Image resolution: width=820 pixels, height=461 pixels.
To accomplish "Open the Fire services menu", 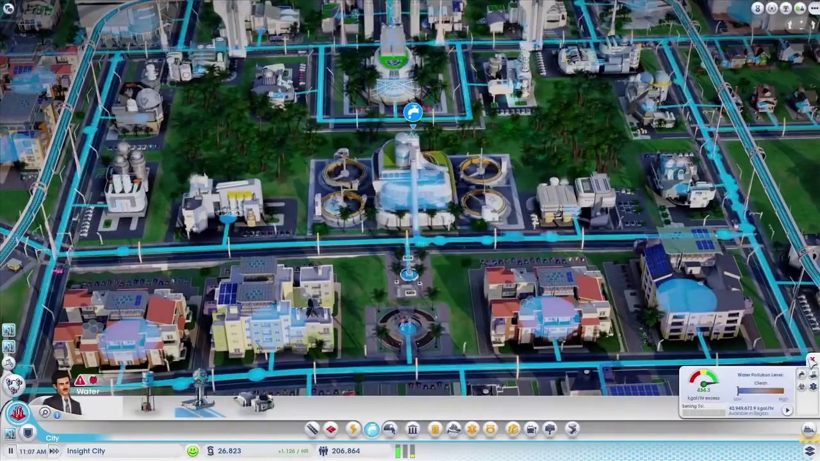I will point(454,429).
